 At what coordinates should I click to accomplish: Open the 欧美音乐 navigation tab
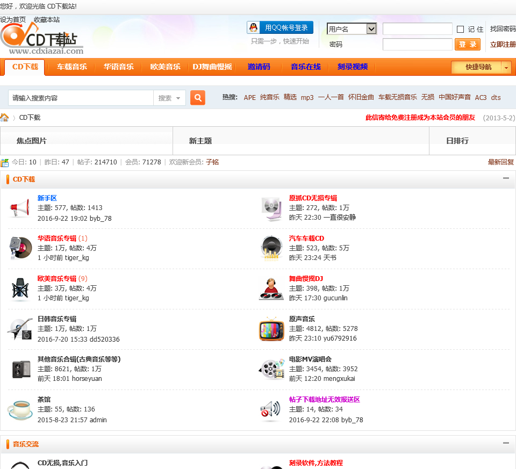[x=165, y=67]
